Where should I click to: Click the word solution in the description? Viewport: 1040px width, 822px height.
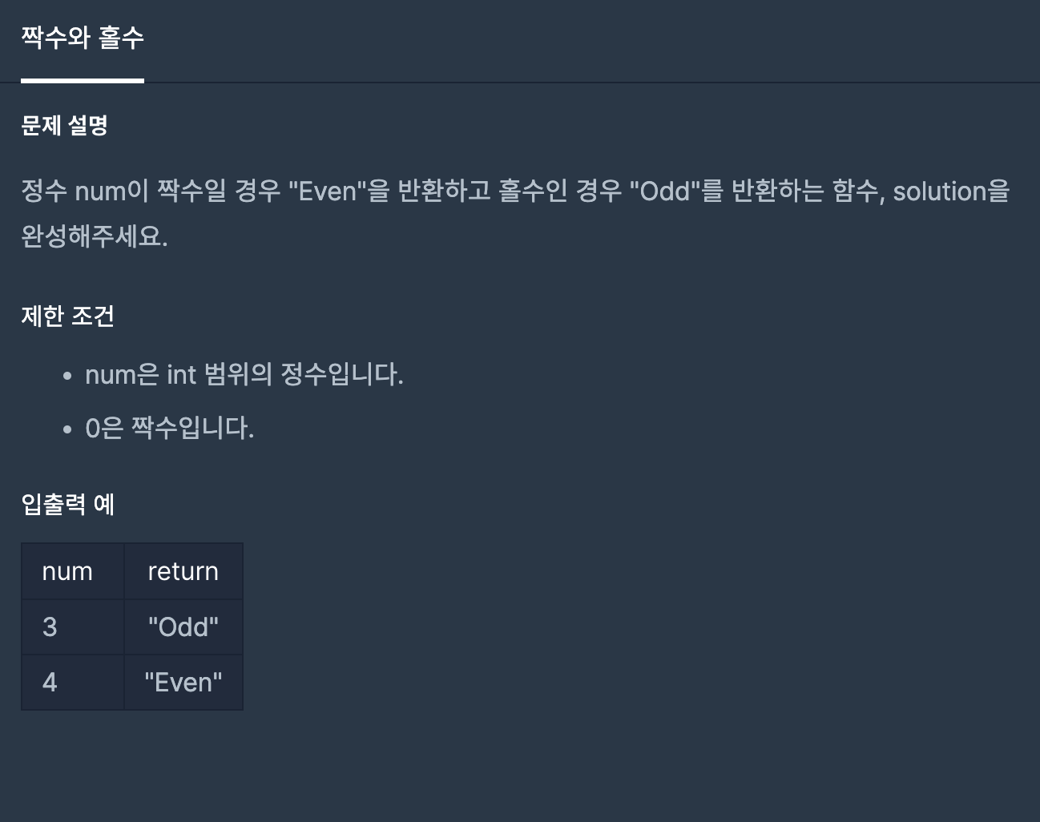coord(939,191)
